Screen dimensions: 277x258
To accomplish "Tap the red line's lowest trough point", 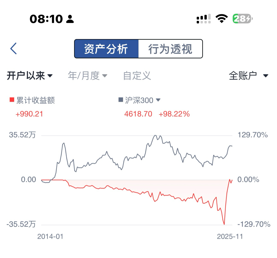I will click(224, 224).
